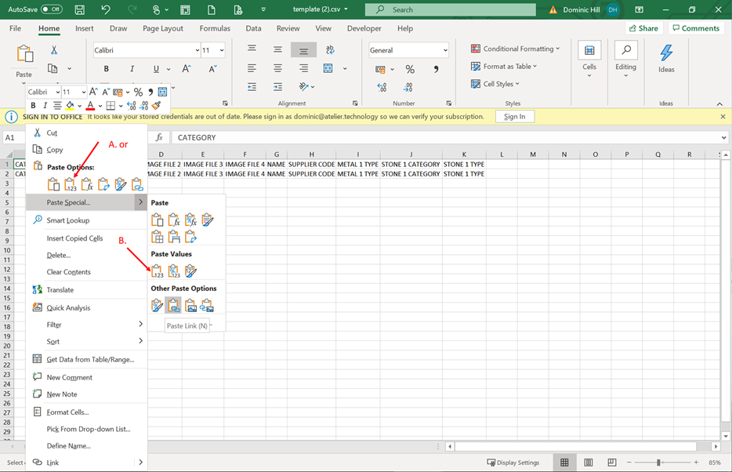Image resolution: width=732 pixels, height=472 pixels.
Task: Click the Cut scissors icon in ribbon
Action: coord(54,50)
